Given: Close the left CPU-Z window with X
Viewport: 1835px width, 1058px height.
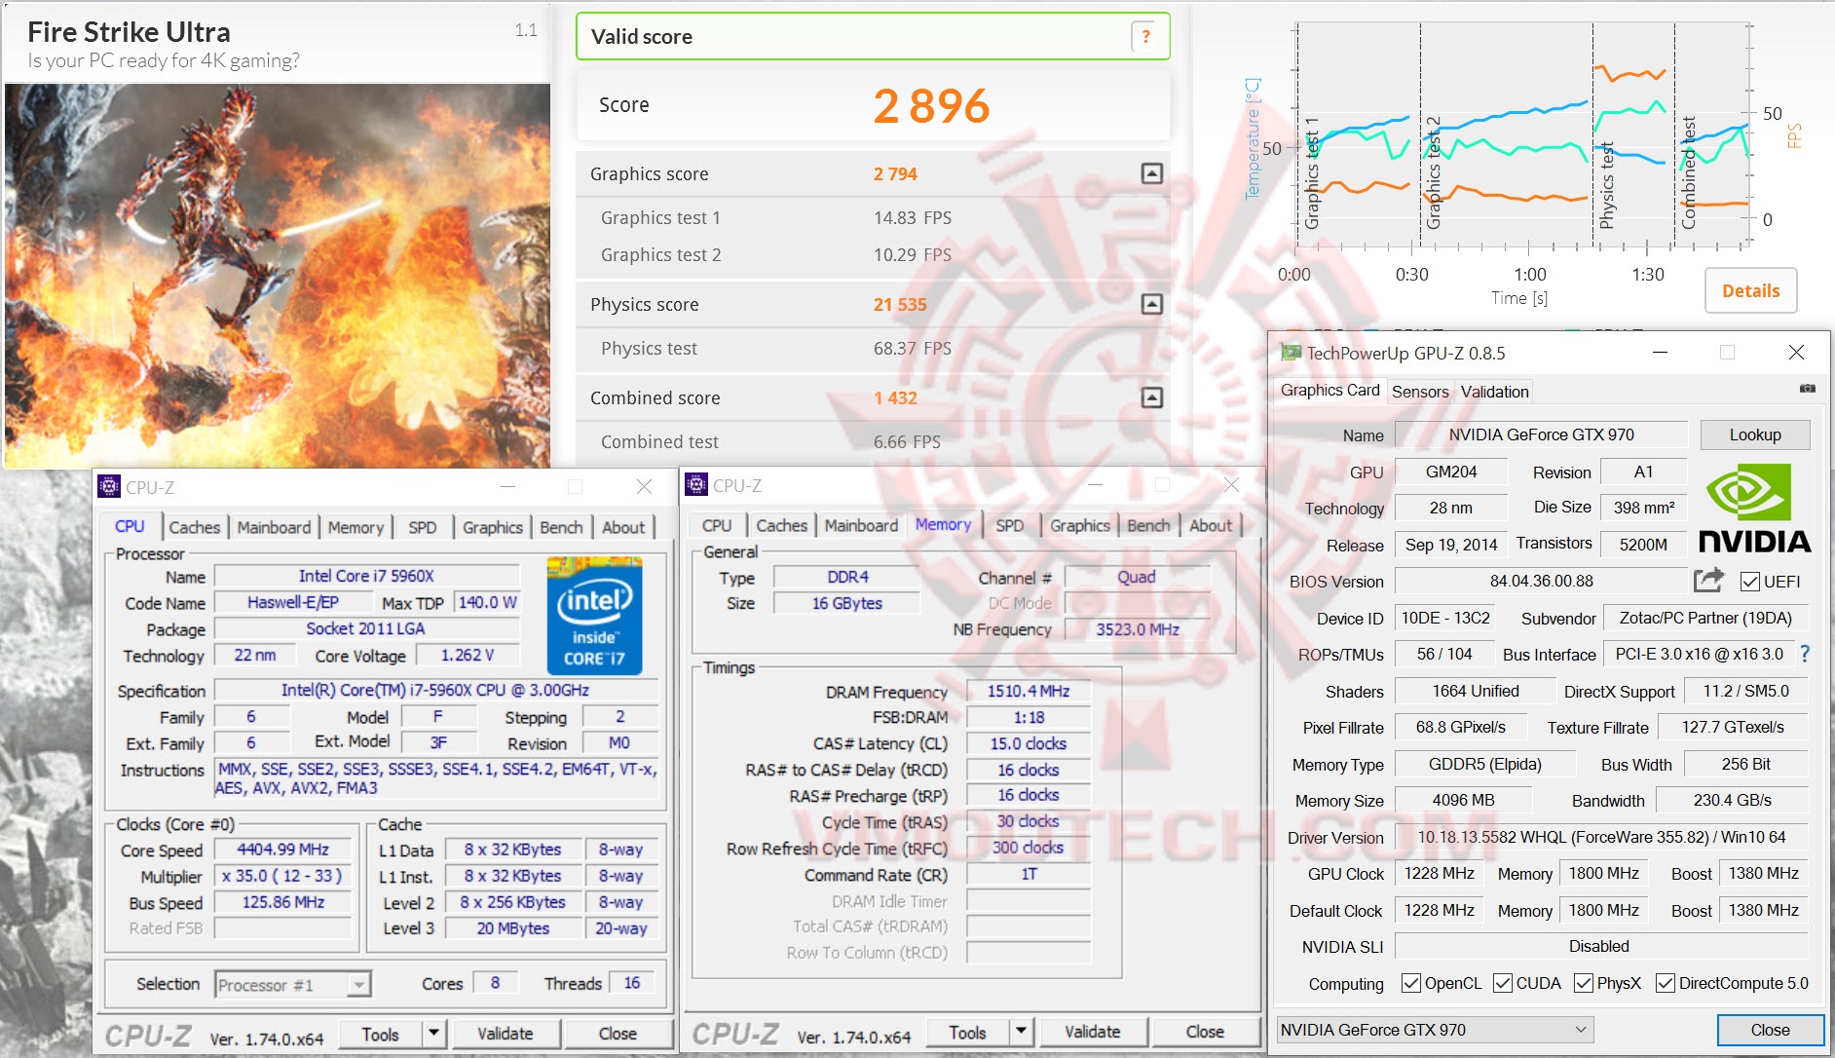Looking at the screenshot, I should pos(644,486).
